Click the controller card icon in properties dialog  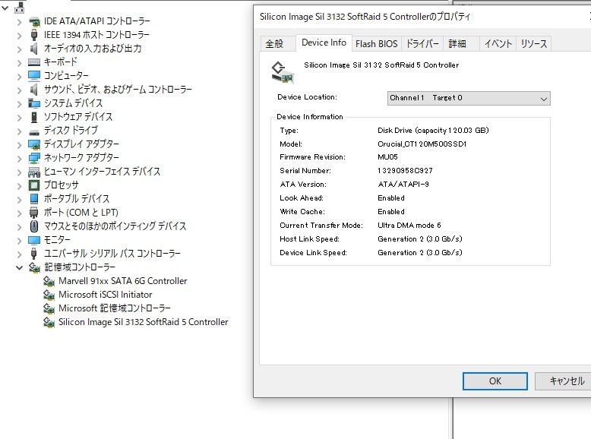(283, 72)
